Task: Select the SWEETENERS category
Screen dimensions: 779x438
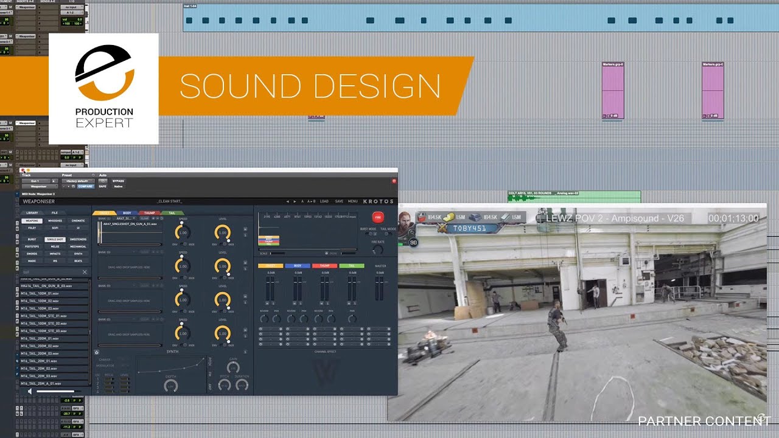Action: tap(78, 239)
